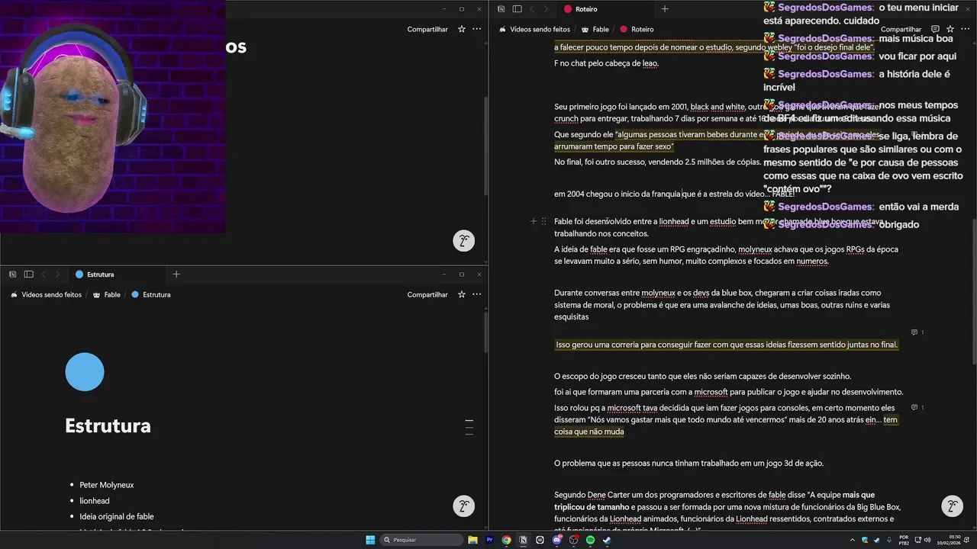Screen dimensions: 977x549
Task: Open comment bubble beside 'Isso gerou uma correria'
Action: pos(917,332)
